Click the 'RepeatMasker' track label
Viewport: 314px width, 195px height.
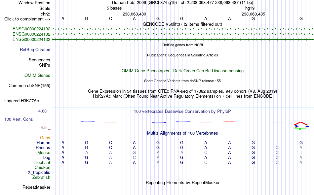(x=36, y=187)
